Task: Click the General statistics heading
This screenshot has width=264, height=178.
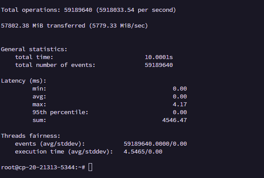Action: click(34, 49)
